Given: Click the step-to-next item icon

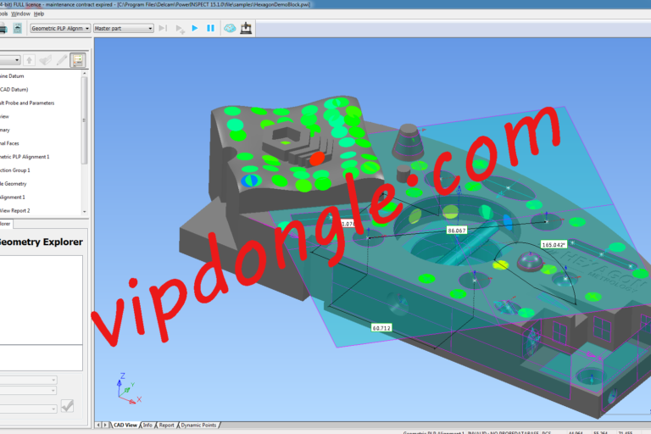Looking at the screenshot, I should (x=163, y=28).
